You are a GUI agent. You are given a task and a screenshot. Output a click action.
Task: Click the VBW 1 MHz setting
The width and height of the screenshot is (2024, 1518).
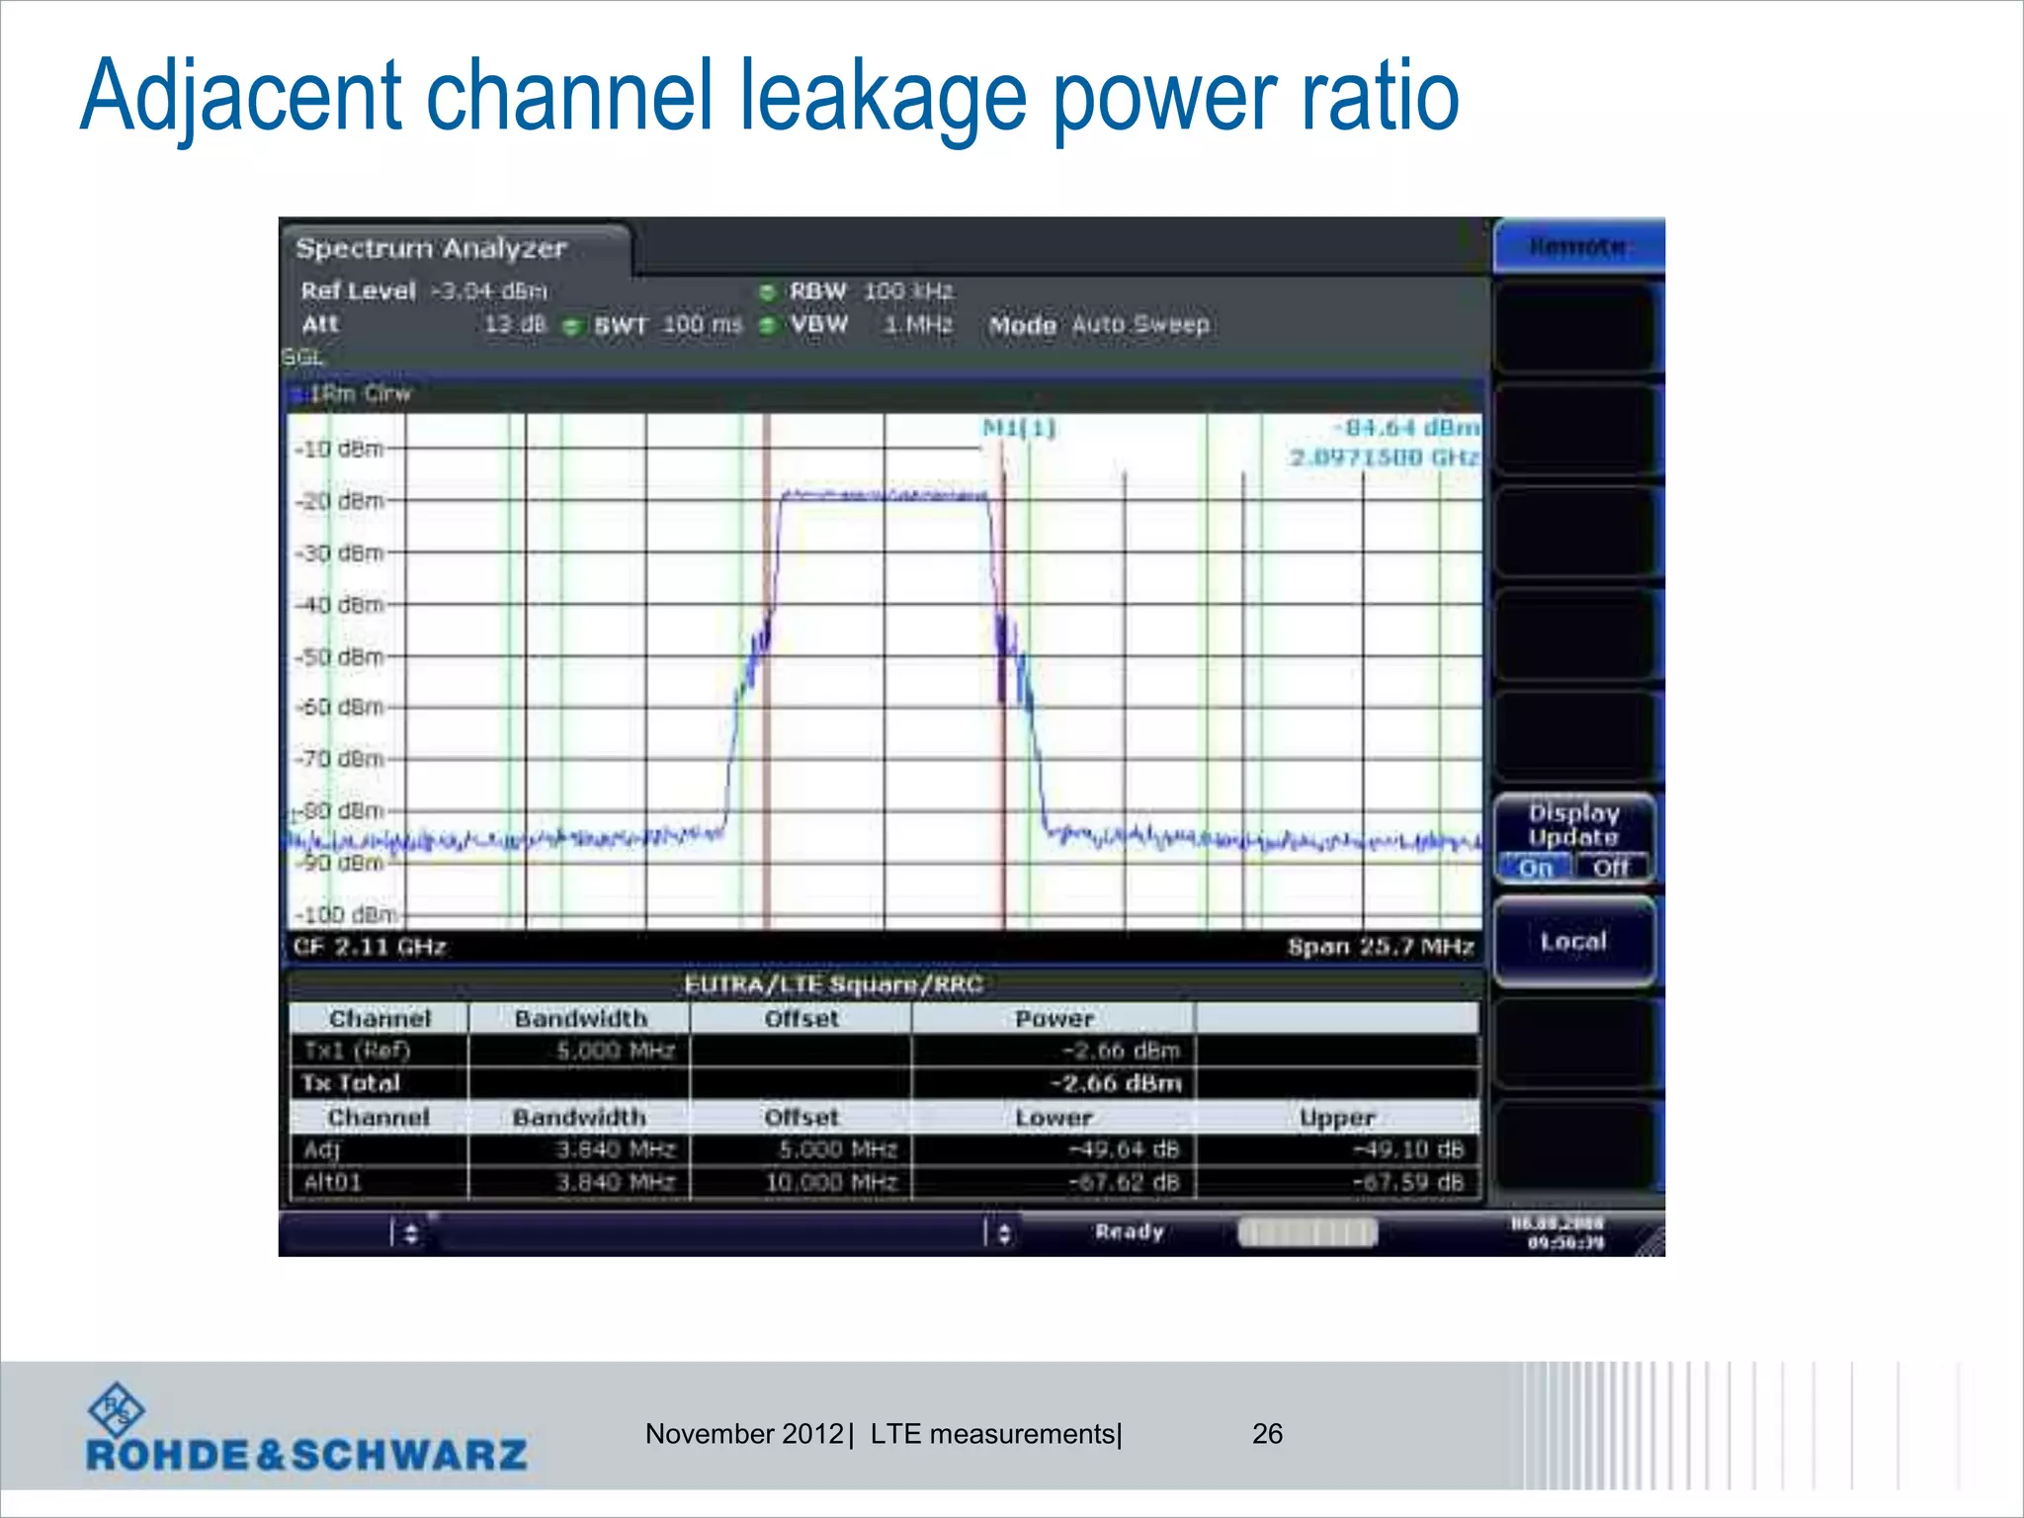click(x=871, y=324)
